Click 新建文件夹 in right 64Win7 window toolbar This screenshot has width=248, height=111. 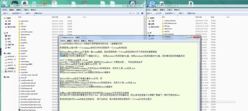tap(191, 13)
